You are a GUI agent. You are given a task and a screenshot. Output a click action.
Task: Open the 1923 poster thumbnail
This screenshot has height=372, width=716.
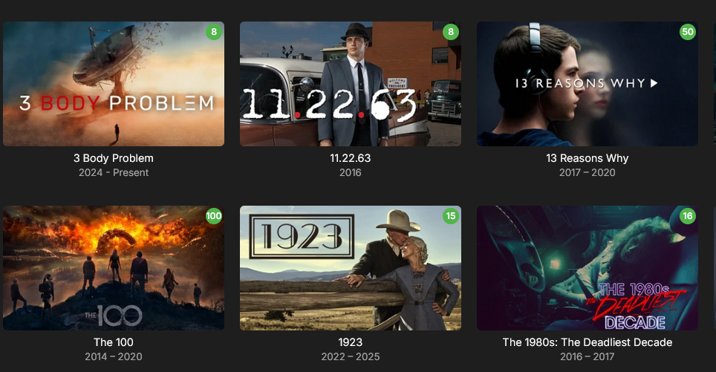(x=351, y=268)
